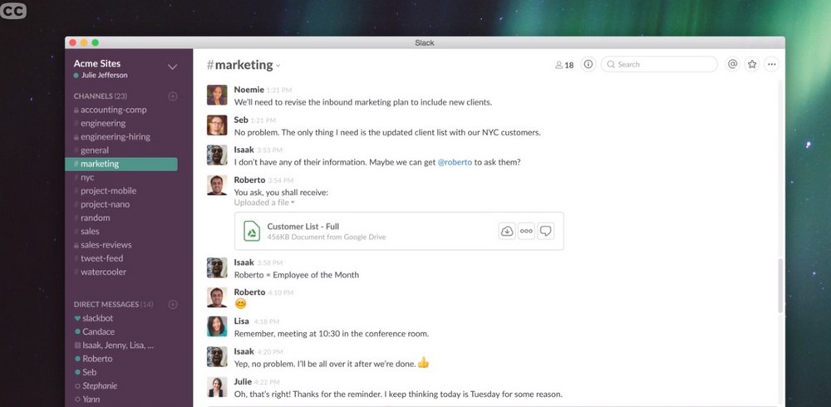Click the message scrollbar thumb

tap(780, 285)
